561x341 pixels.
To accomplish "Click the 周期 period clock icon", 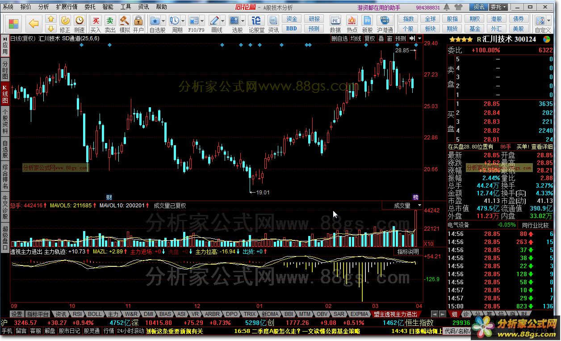I will click(175, 21).
